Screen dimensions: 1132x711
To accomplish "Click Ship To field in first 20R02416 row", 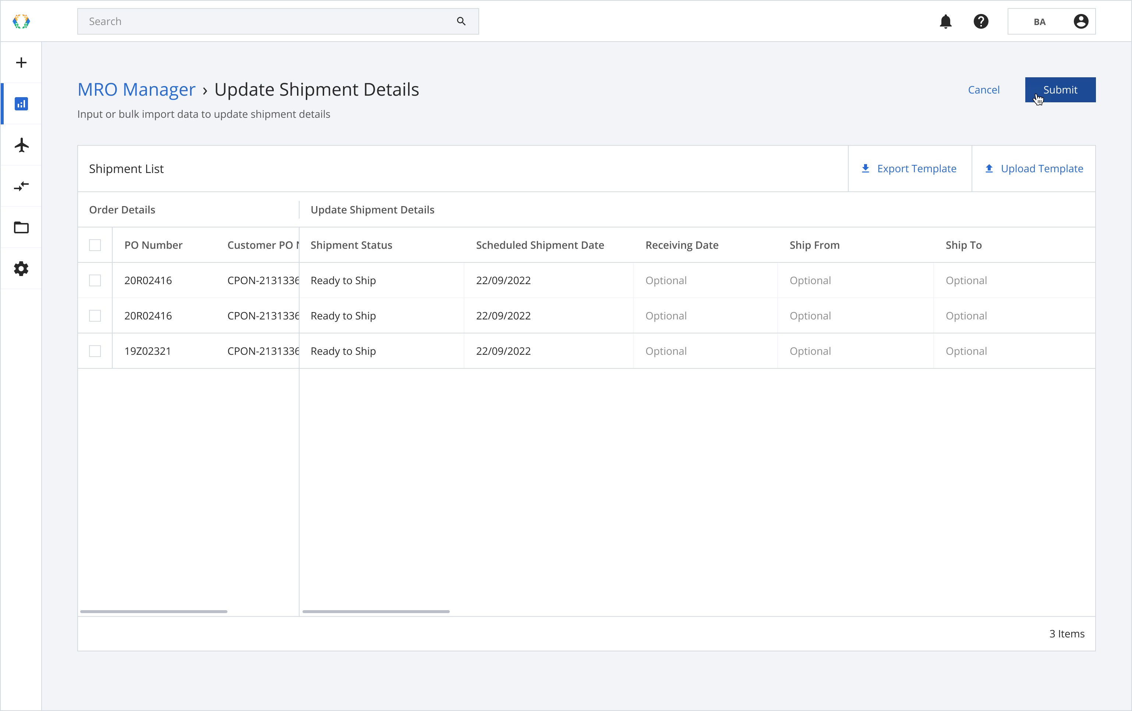I will (1014, 280).
